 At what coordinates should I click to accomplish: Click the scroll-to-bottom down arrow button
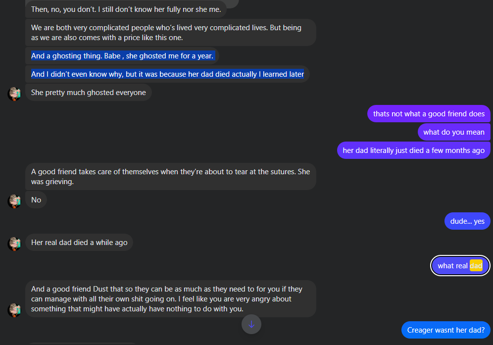[x=251, y=324]
